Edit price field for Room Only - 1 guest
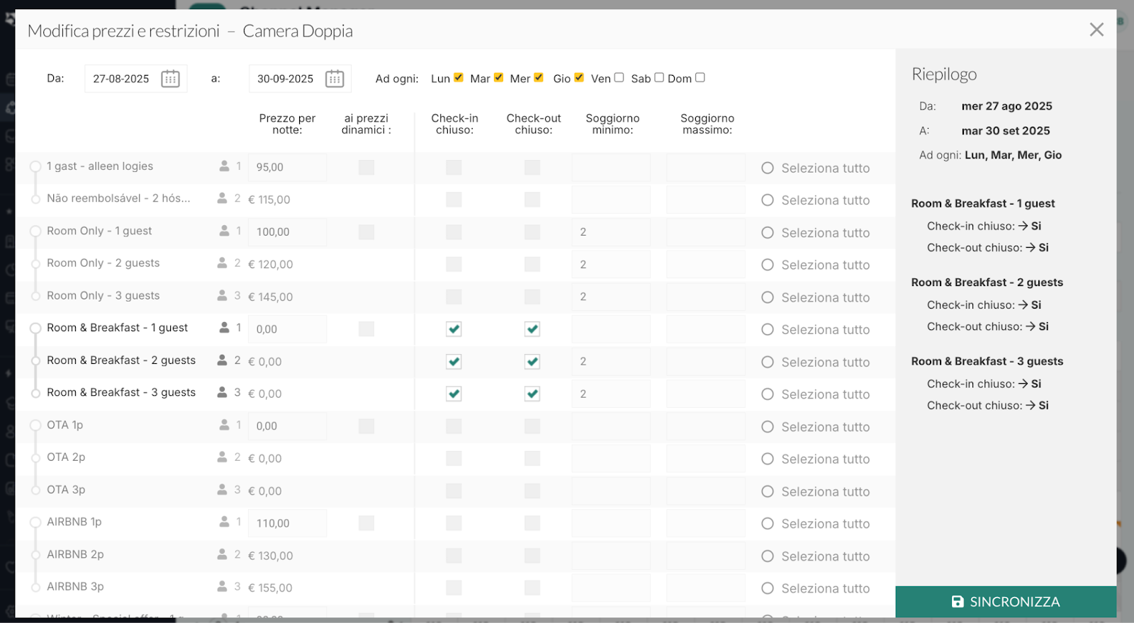The height and width of the screenshot is (623, 1134). pos(287,232)
